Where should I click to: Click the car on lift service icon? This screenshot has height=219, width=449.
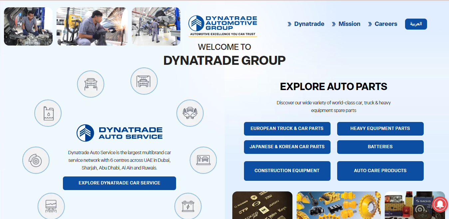[91, 84]
